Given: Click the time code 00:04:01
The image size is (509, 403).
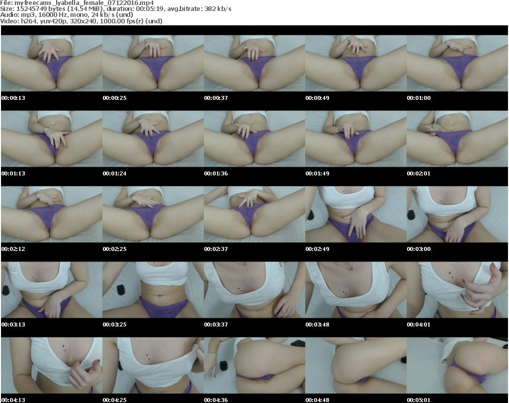Looking at the screenshot, I should pos(419,324).
